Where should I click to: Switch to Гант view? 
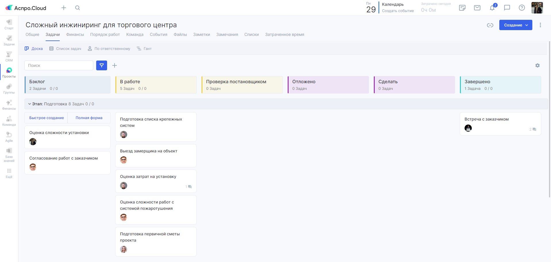(x=144, y=49)
